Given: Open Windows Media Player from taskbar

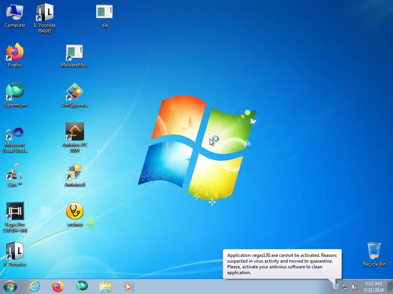Looking at the screenshot, I should point(129,286).
